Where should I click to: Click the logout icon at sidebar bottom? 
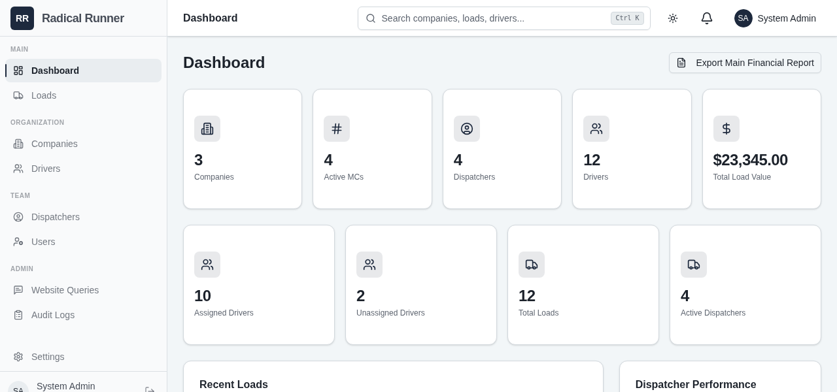150,390
